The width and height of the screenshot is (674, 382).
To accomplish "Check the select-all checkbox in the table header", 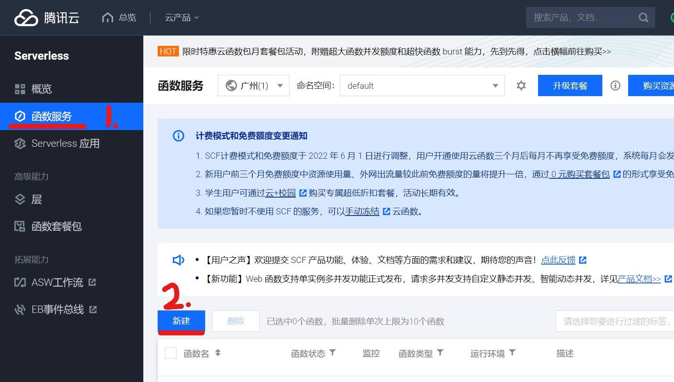I will pyautogui.click(x=171, y=353).
